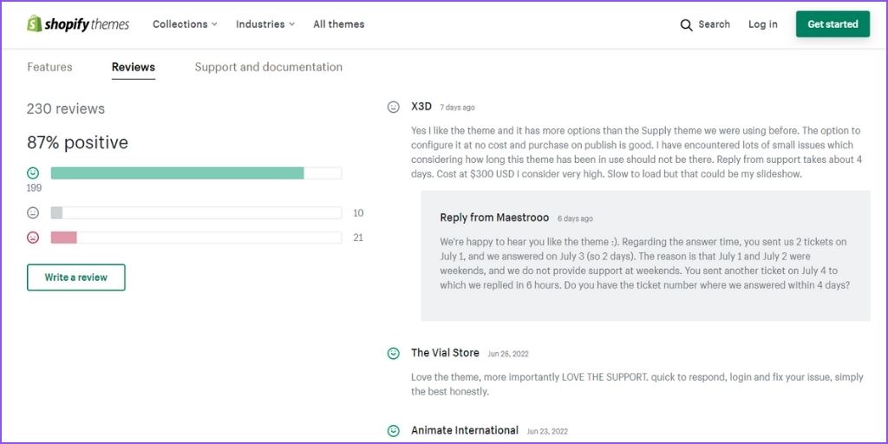The width and height of the screenshot is (888, 444).
Task: Click the 'Jun 26, 2022' date
Action: [508, 354]
